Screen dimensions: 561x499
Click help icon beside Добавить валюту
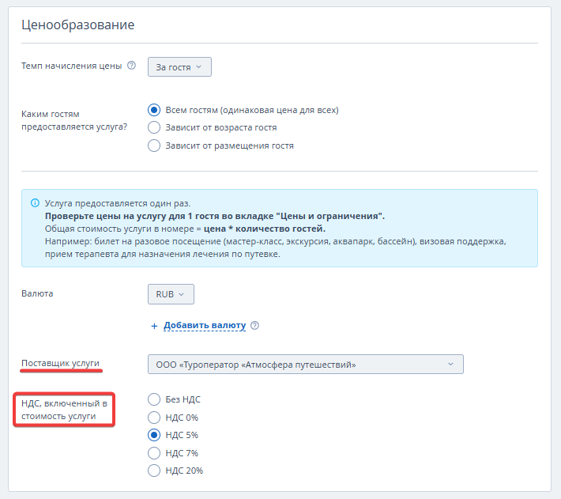[x=254, y=326]
